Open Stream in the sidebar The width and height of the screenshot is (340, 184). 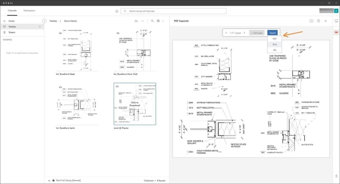(x=12, y=32)
